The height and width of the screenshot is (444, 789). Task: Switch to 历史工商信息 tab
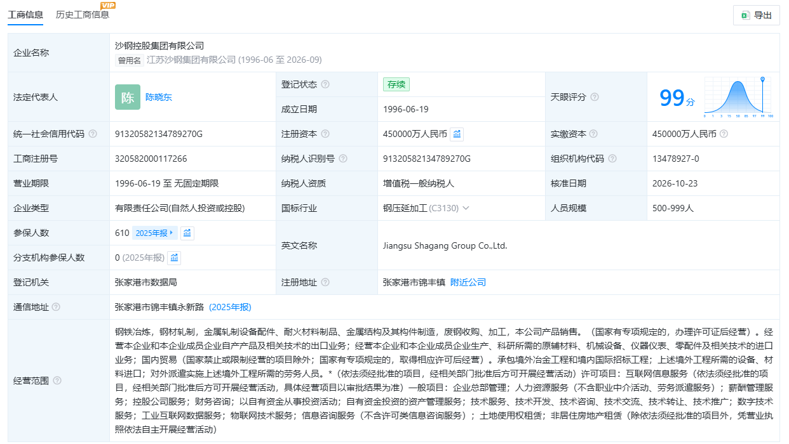[83, 14]
